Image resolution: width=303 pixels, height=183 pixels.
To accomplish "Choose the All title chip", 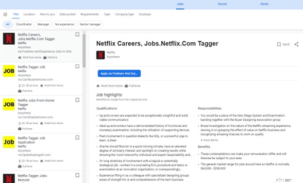I will [8, 24].
